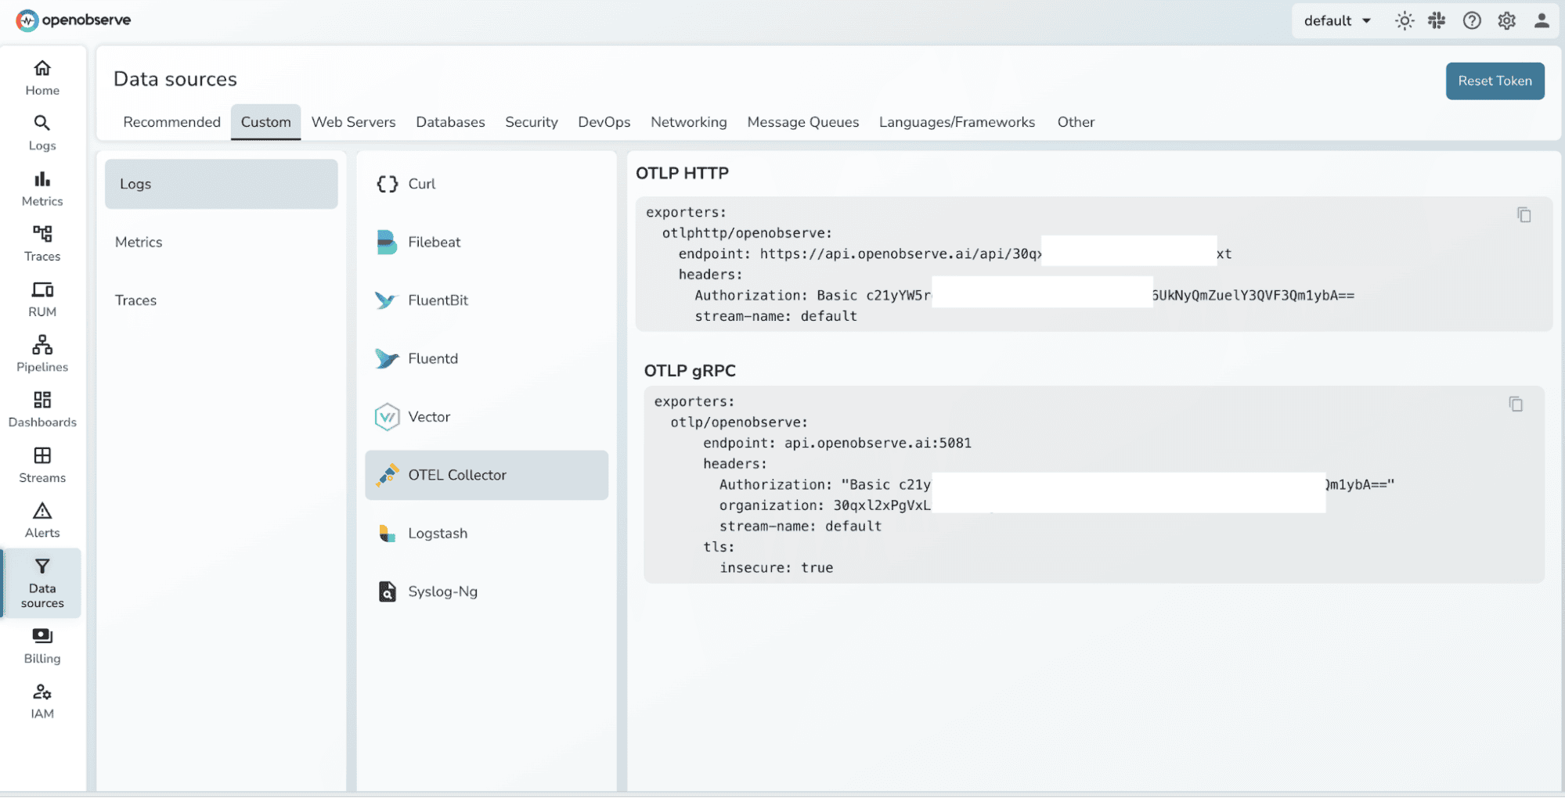1565x798 pixels.
Task: Select the Metrics icon in the sidebar
Action: click(x=41, y=188)
